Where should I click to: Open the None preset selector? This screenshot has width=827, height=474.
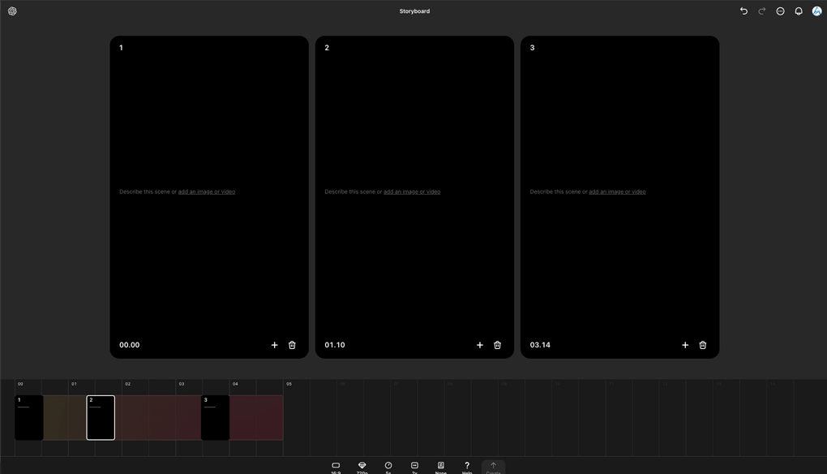[x=440, y=468]
